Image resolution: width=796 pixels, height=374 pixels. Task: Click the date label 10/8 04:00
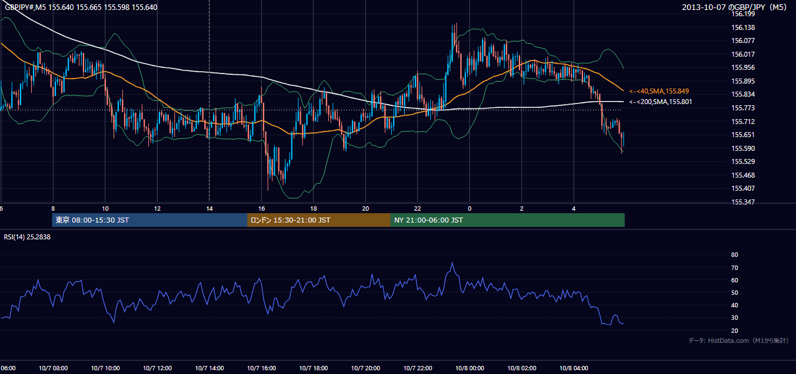(574, 368)
